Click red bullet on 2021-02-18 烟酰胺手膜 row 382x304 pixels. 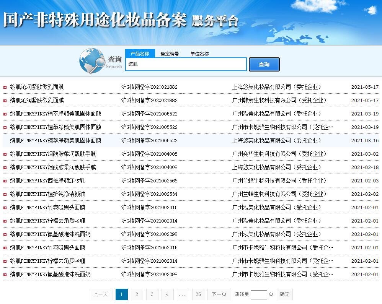tap(5, 167)
